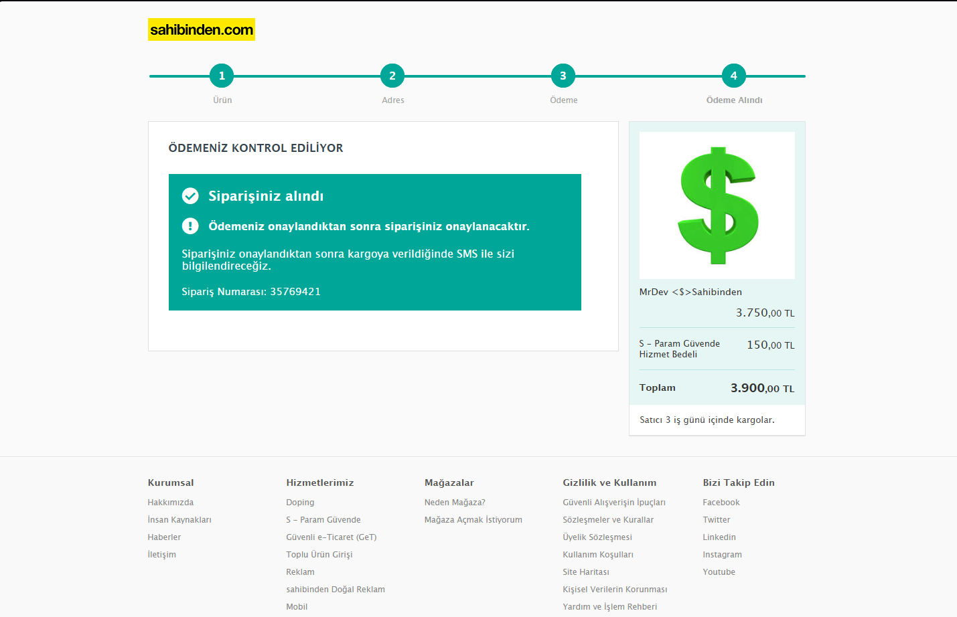Open S - Param Güvende footer link
The height and width of the screenshot is (617, 957).
pos(323,520)
